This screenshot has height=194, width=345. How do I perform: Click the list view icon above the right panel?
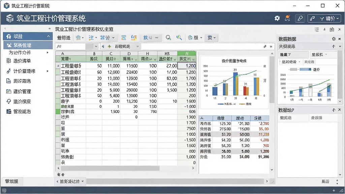coord(317,29)
